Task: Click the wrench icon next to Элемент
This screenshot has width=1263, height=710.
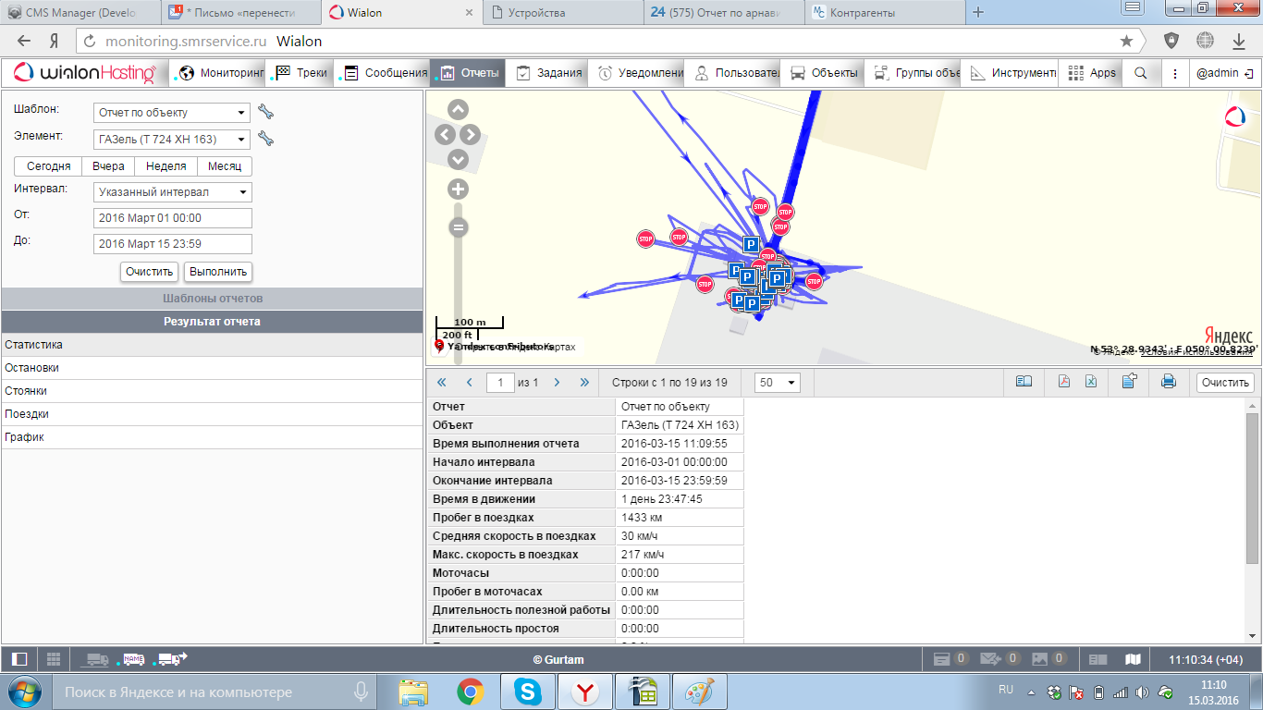Action: (x=266, y=139)
